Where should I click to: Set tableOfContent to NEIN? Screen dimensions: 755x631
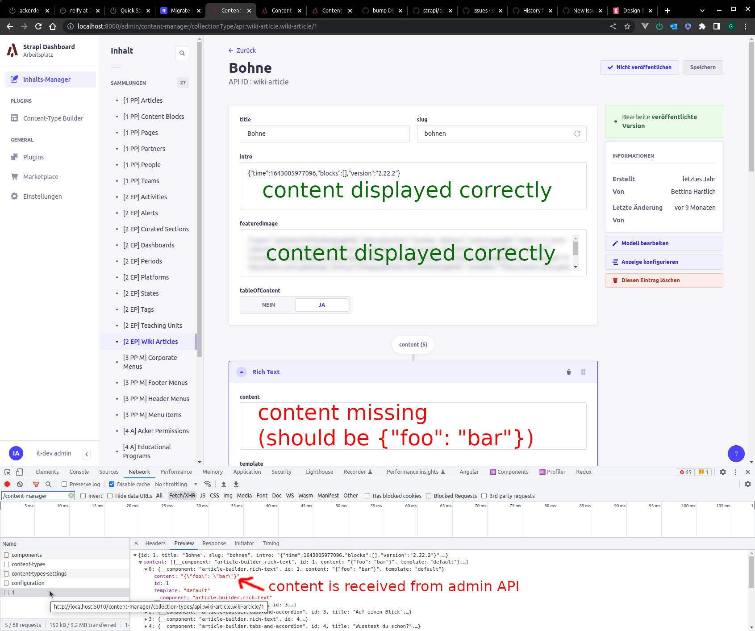tap(268, 305)
